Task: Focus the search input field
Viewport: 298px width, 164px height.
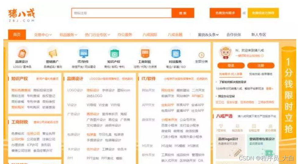Action: (122, 13)
